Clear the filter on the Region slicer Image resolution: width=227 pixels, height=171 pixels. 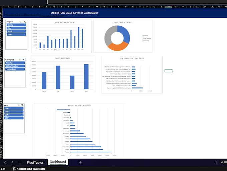tap(25, 22)
